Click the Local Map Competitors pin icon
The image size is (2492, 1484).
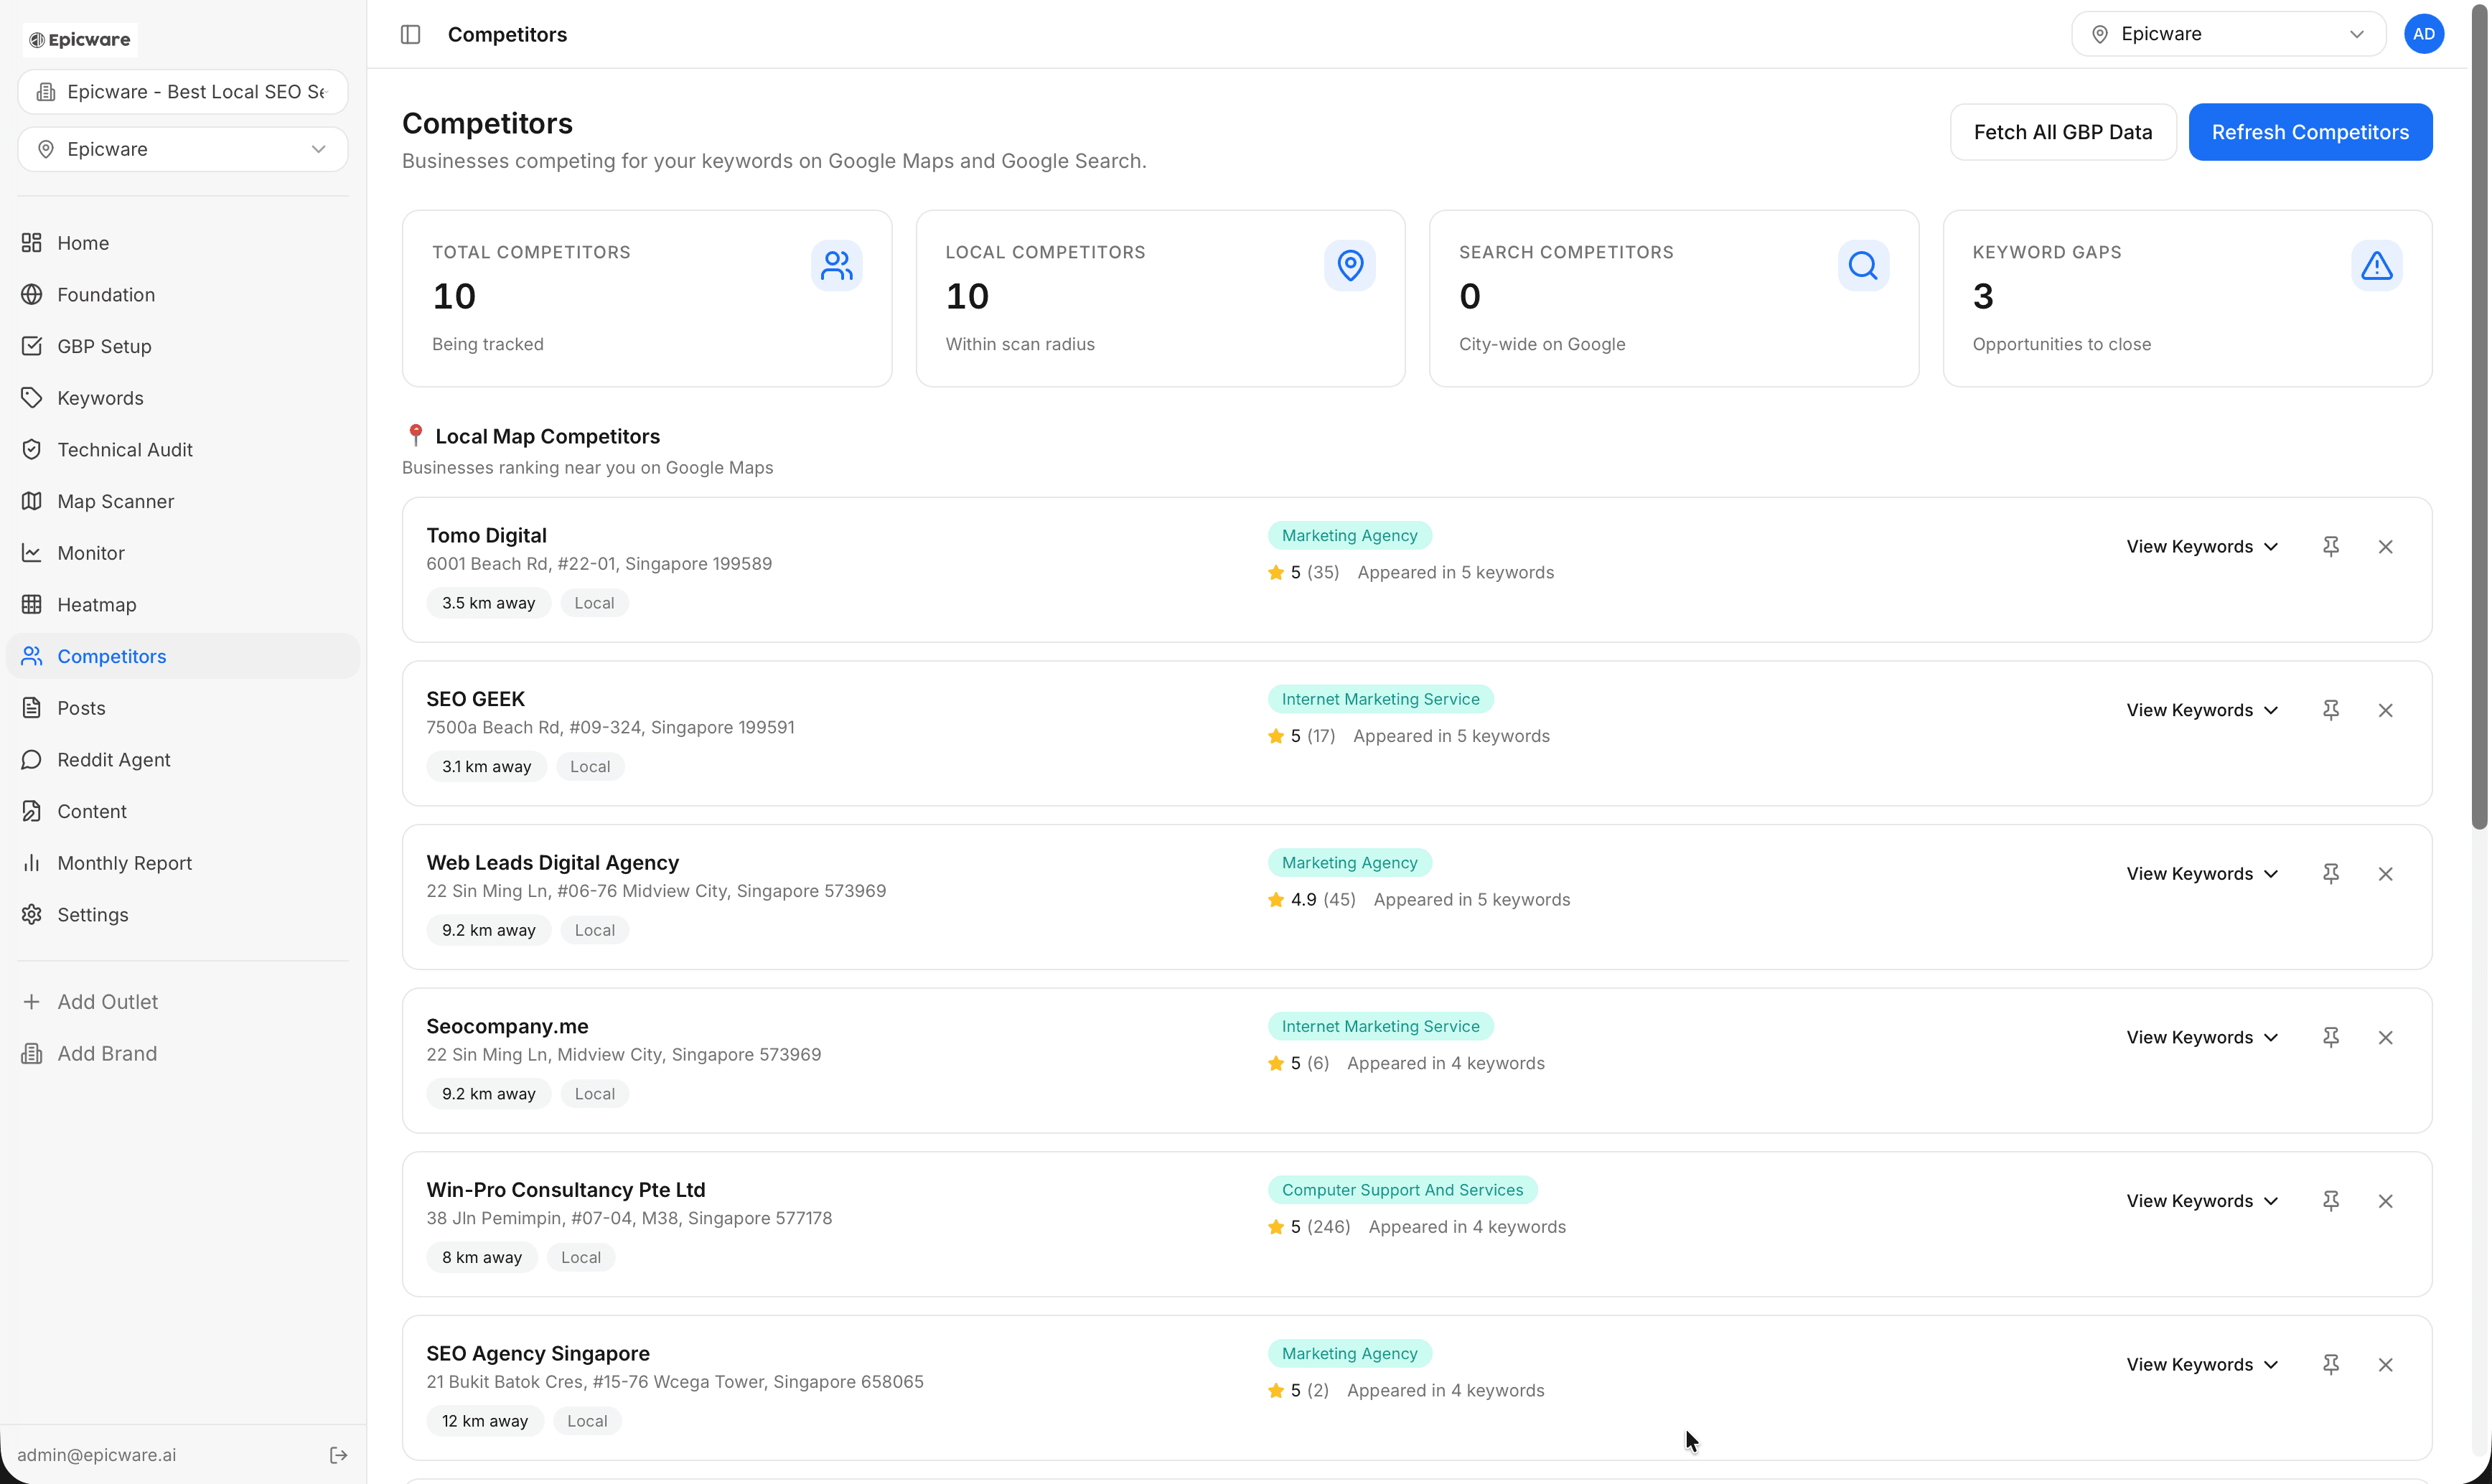(415, 436)
